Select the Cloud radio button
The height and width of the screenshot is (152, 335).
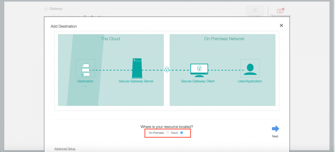(182, 133)
